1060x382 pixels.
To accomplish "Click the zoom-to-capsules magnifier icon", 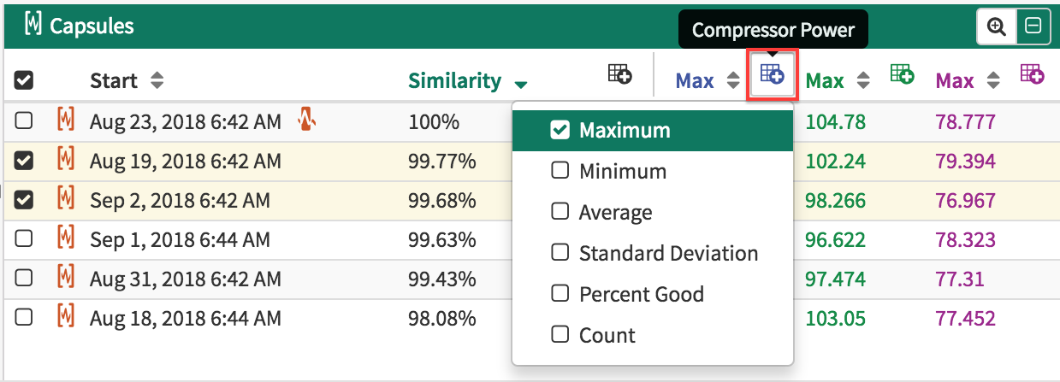I will (996, 26).
